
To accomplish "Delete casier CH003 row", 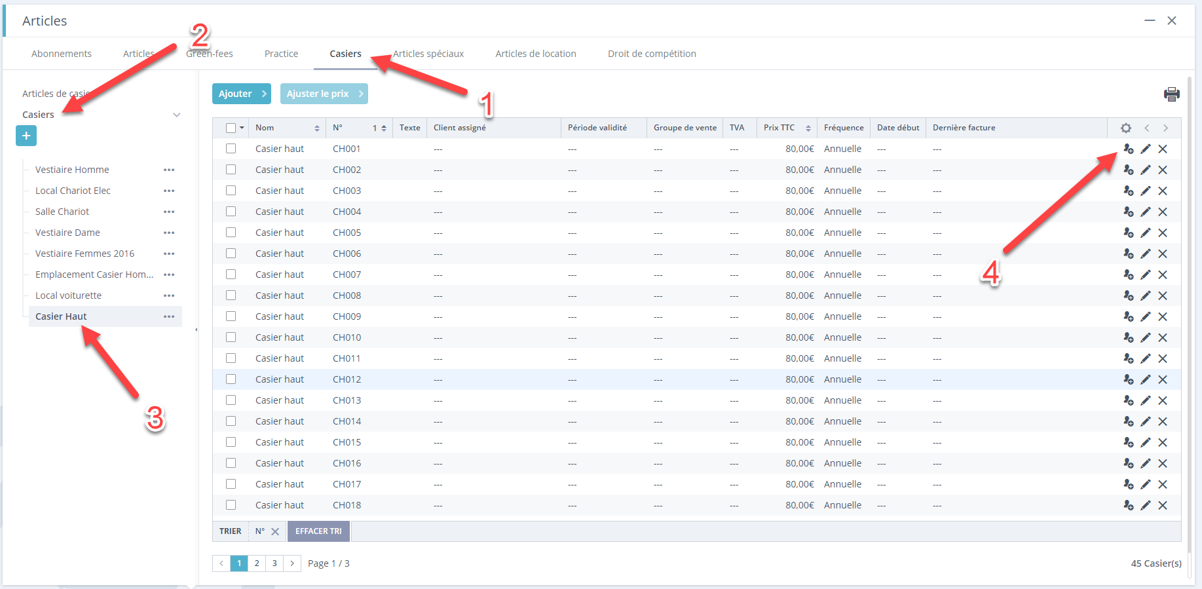I will (1163, 191).
